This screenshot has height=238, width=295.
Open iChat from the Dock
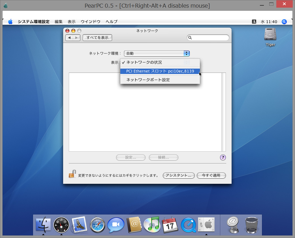click(x=116, y=225)
